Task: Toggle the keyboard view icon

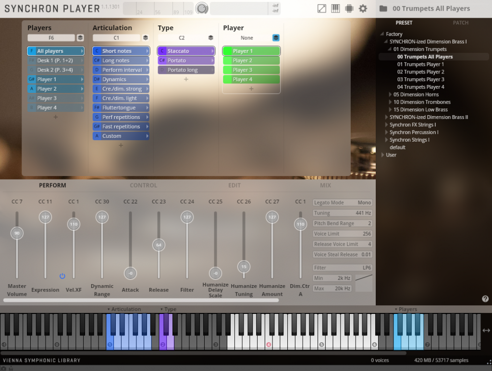Action: 335,9
